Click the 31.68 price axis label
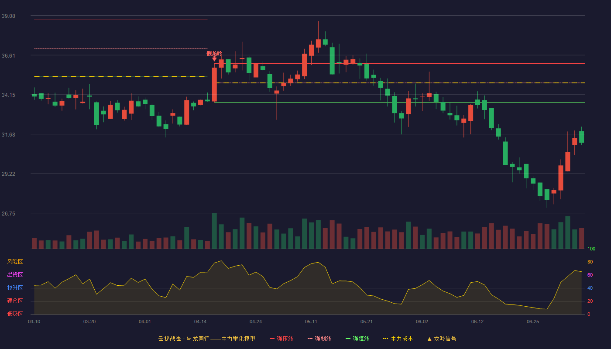Viewport: 611px width, 349px height. point(8,135)
